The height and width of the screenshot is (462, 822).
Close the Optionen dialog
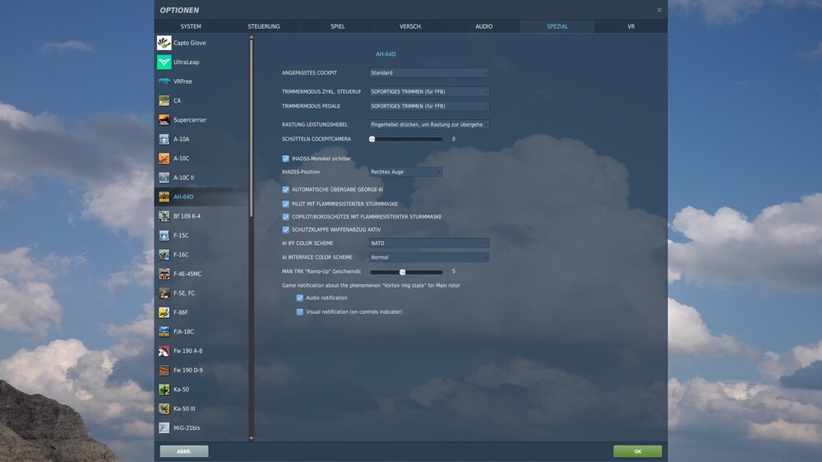pos(659,10)
